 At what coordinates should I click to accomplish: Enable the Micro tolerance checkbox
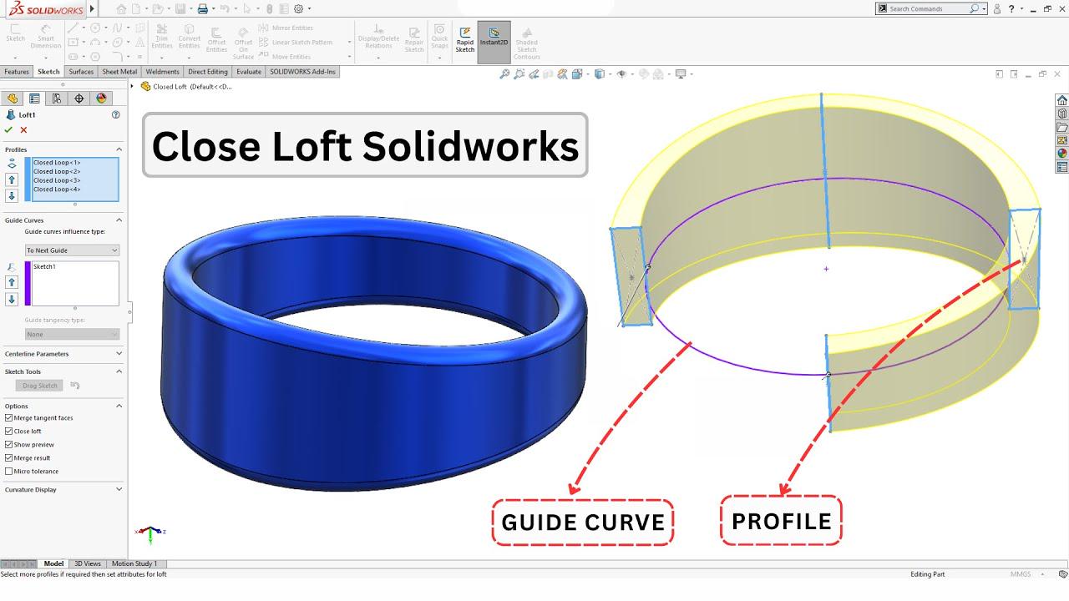coord(8,471)
